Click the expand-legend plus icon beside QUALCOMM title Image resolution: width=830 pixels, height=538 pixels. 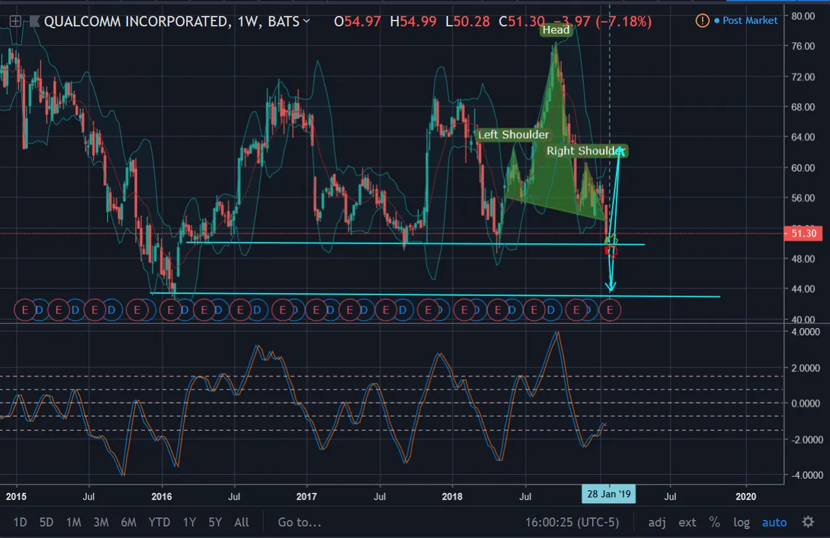(x=15, y=21)
